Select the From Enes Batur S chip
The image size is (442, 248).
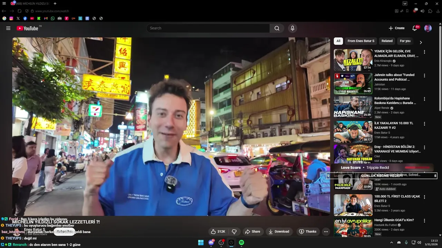(x=361, y=41)
